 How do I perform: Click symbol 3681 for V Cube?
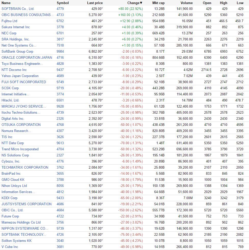60,247
